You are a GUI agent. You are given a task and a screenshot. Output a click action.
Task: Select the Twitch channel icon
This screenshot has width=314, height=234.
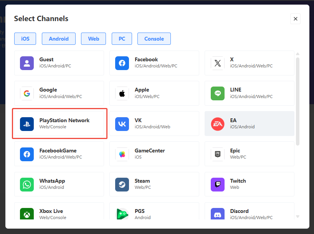[217, 184]
